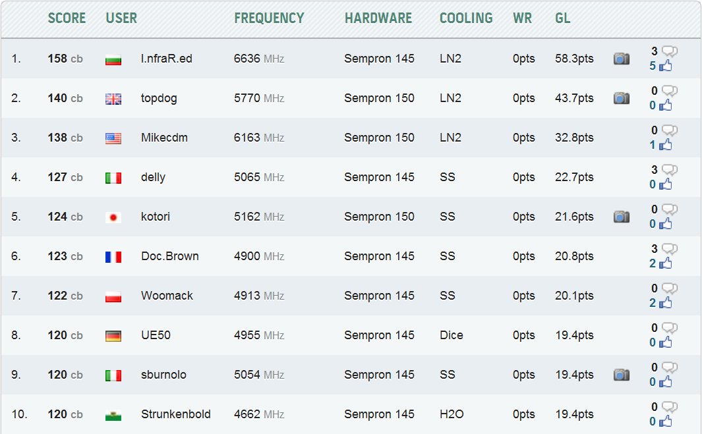Click comment bubble for Doc.Brown's score
The width and height of the screenshot is (702, 434).
(670, 249)
